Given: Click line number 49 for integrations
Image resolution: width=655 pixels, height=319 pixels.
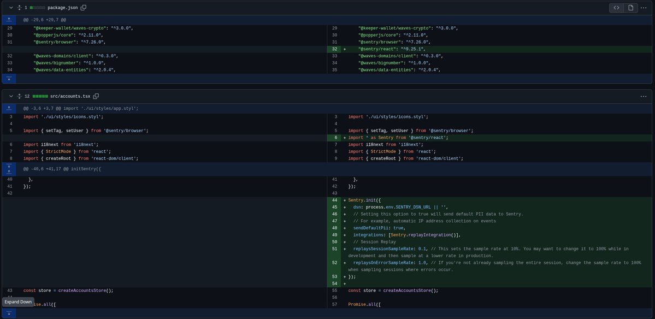Looking at the screenshot, I should click(x=334, y=235).
